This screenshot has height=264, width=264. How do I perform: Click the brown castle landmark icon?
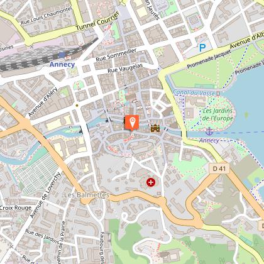tap(155, 128)
